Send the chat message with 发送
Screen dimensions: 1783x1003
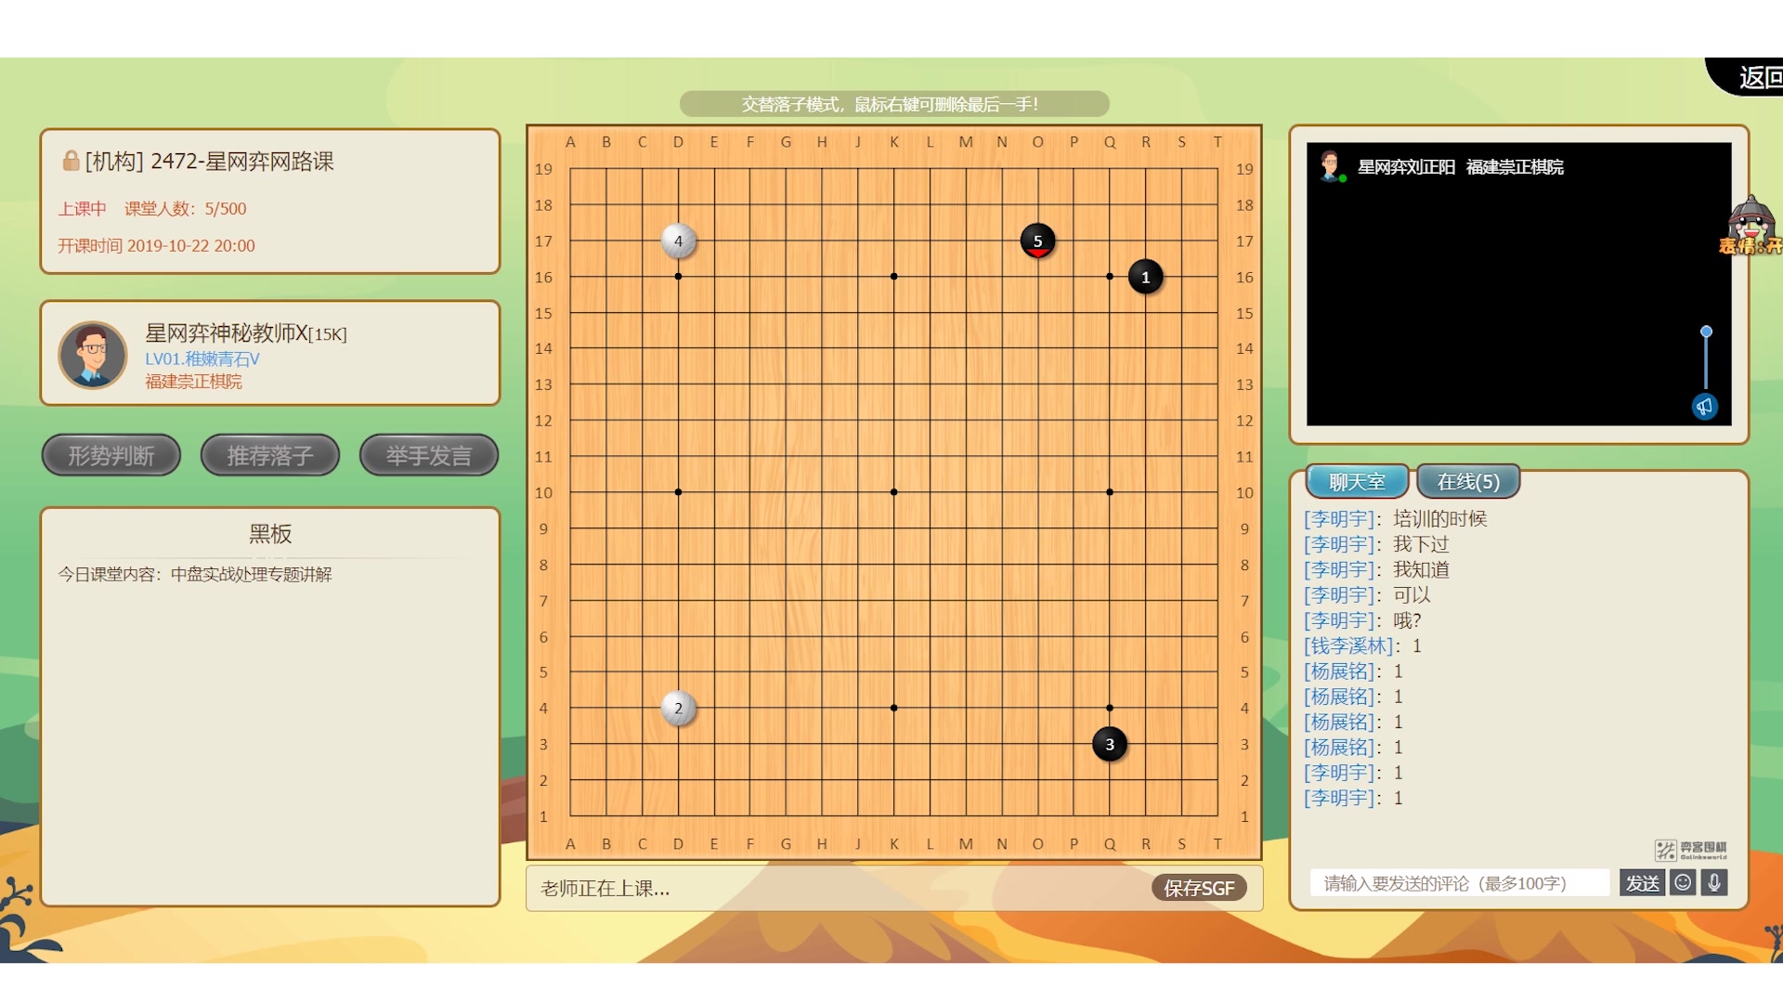(x=1642, y=883)
